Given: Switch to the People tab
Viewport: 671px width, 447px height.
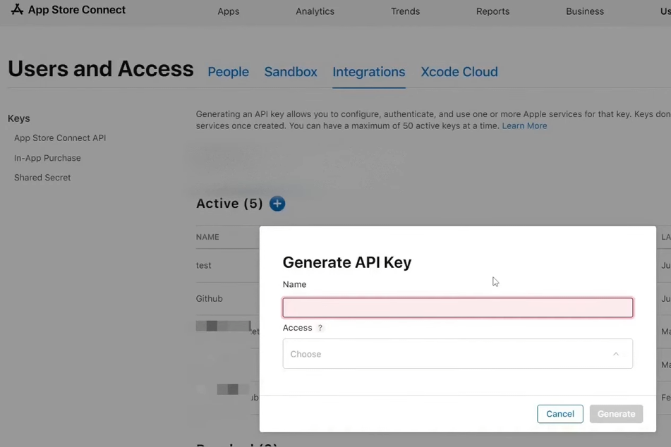Looking at the screenshot, I should pyautogui.click(x=228, y=72).
